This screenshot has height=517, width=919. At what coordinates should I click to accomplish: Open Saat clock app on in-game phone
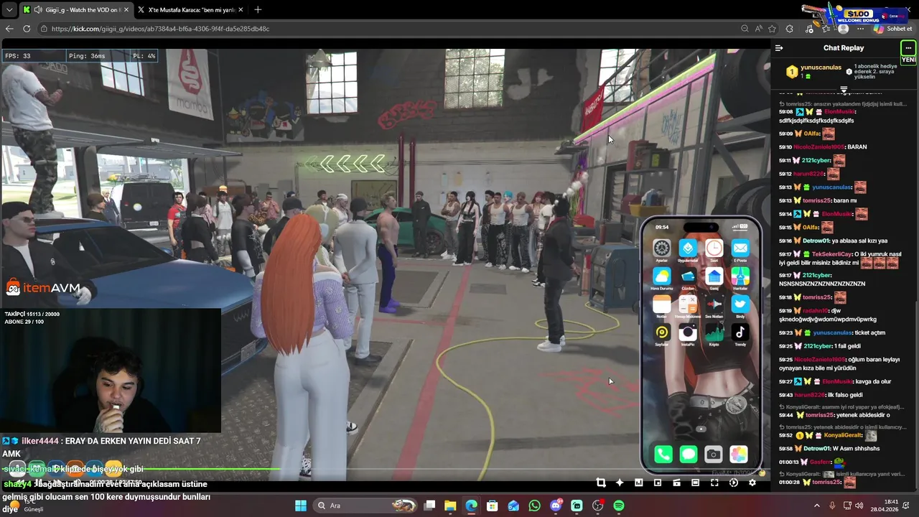[x=714, y=248]
